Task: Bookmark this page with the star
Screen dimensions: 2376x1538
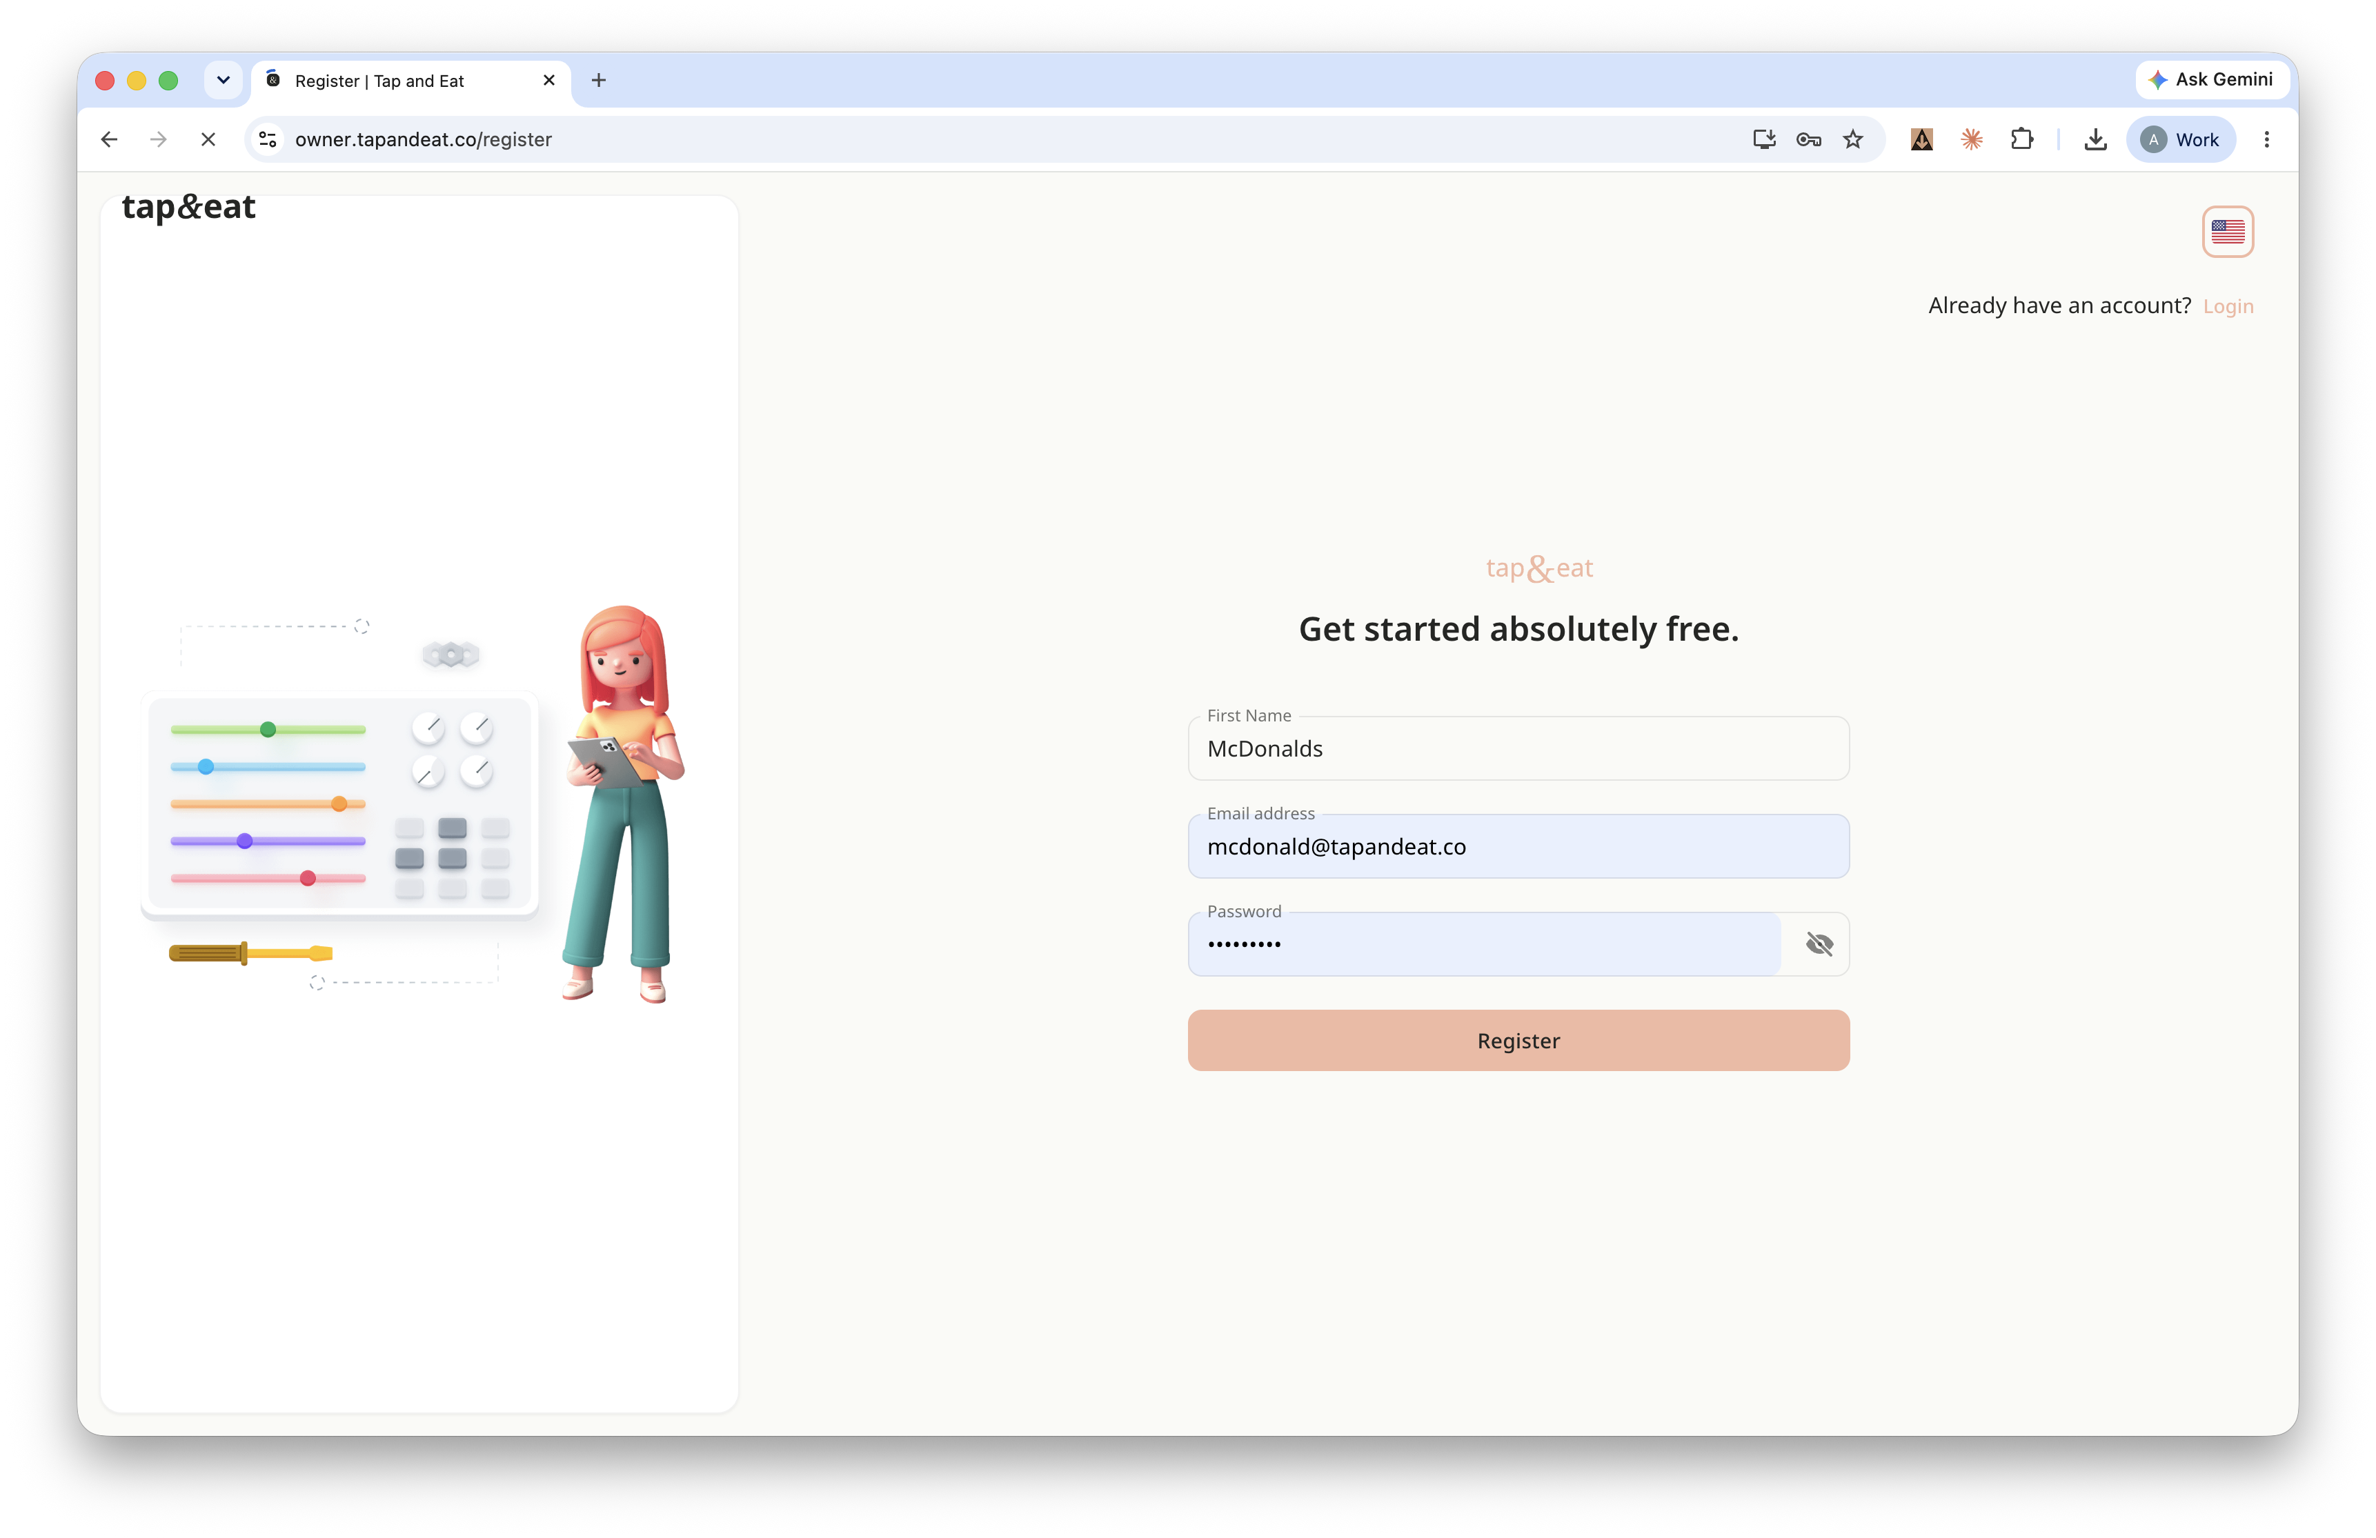Action: pyautogui.click(x=1853, y=140)
